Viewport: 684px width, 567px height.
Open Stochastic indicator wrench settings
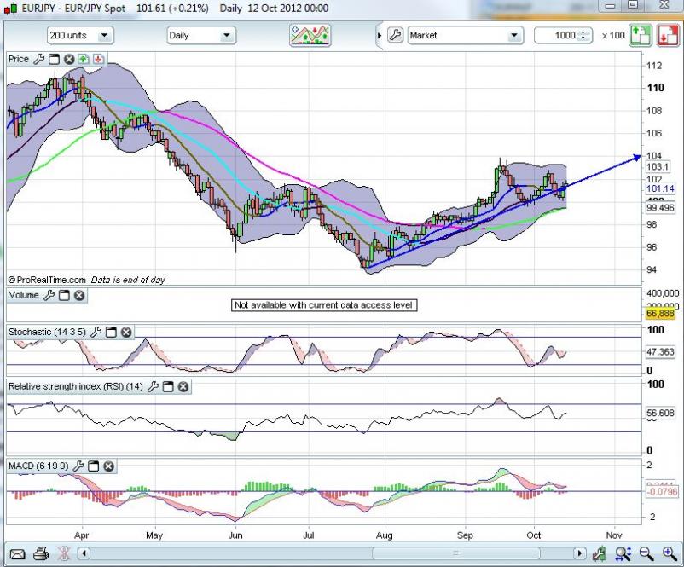coord(96,331)
